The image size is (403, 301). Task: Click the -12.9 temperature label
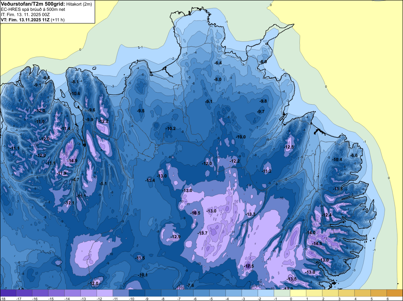pyautogui.click(x=176, y=237)
